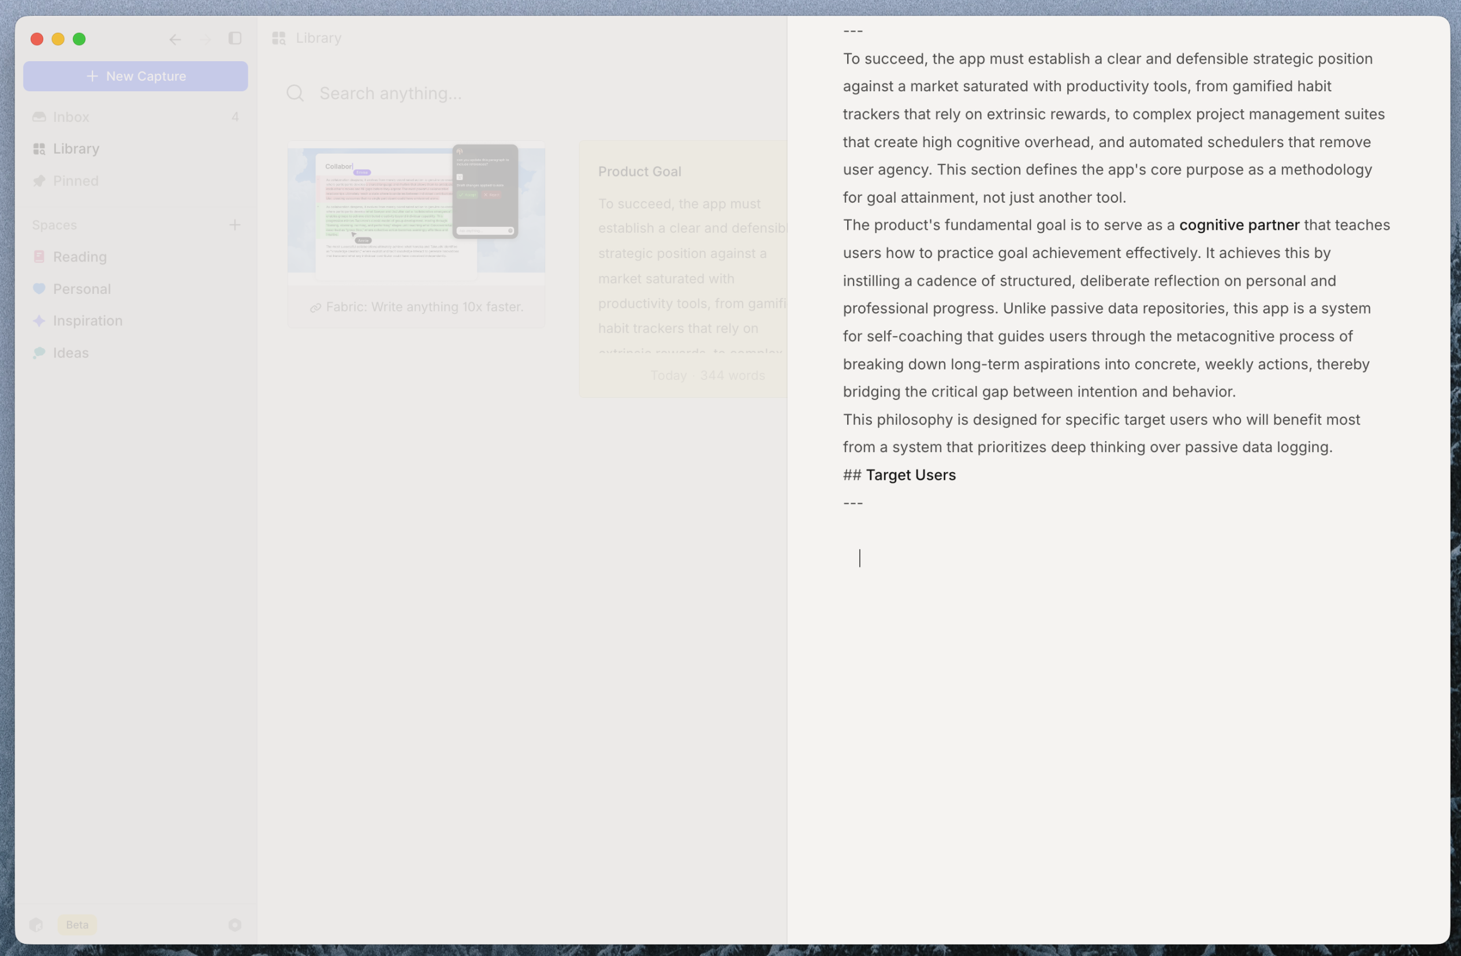Go forward with the right arrow
Viewport: 1461px width, 956px height.
pyautogui.click(x=205, y=39)
